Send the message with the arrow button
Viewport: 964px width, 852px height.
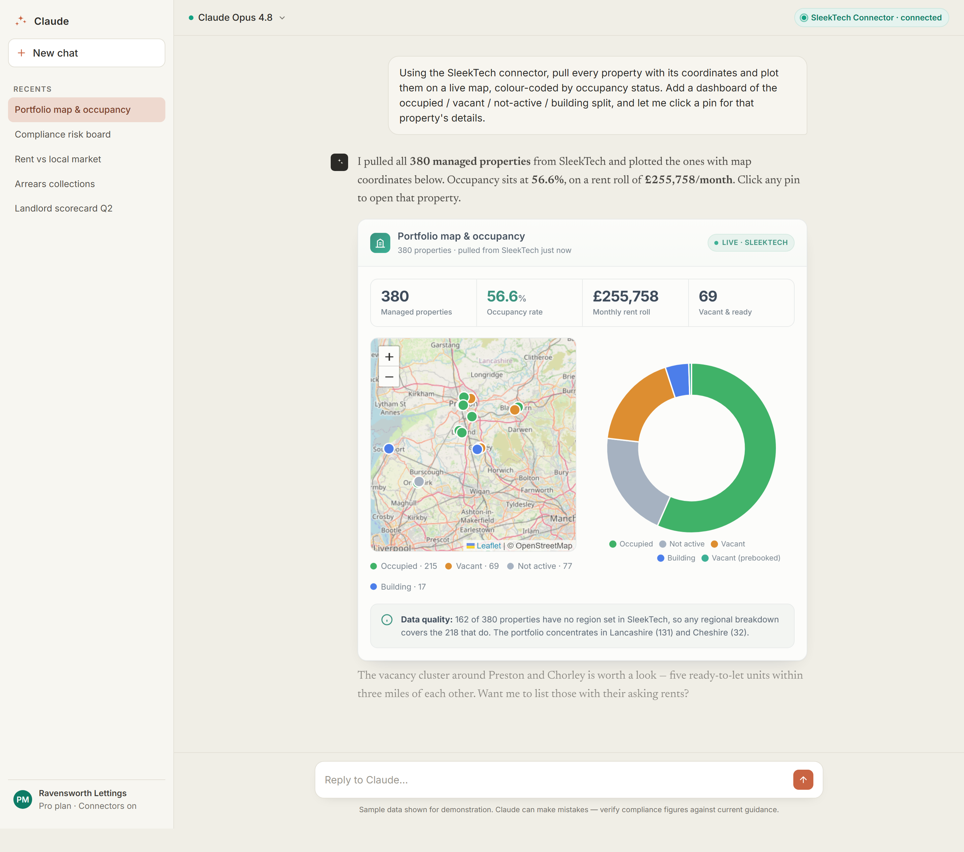(803, 780)
